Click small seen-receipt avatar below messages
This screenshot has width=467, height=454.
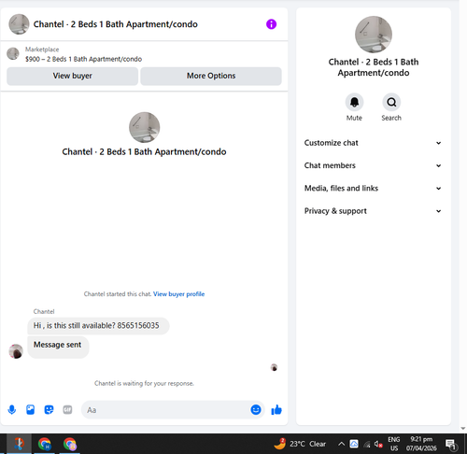274,367
